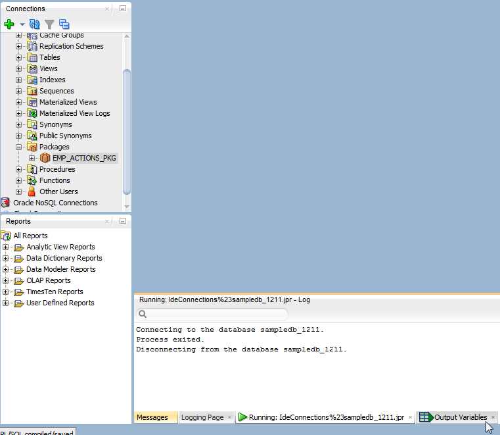The width and height of the screenshot is (500, 435).
Task: Select the Materialized Views folder icon
Action: pyautogui.click(x=32, y=102)
